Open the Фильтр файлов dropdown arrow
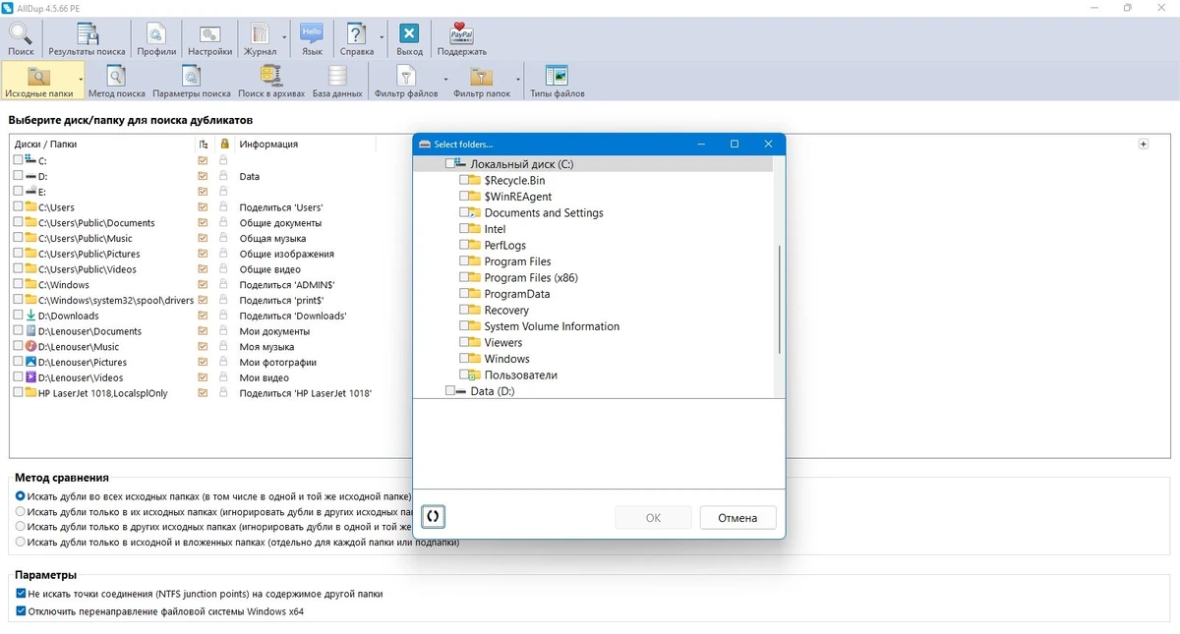Viewport: 1180px width, 634px height. click(445, 79)
